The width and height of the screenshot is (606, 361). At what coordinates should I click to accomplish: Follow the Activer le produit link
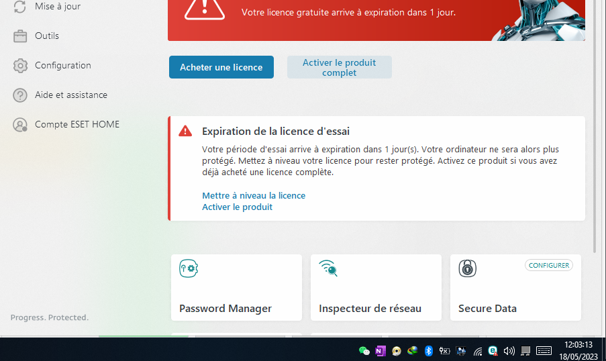click(238, 207)
